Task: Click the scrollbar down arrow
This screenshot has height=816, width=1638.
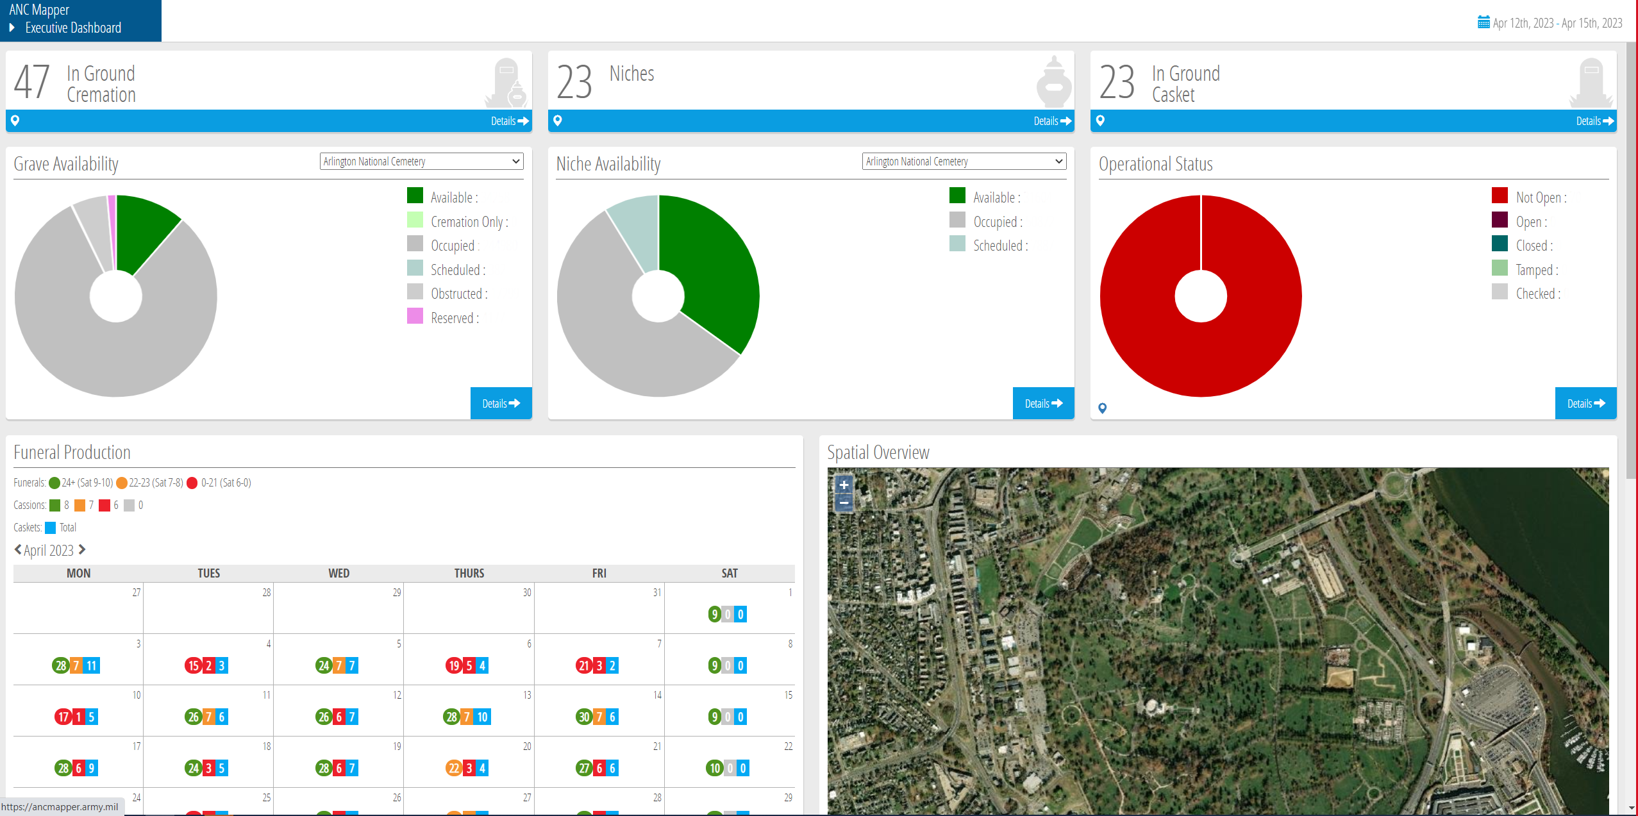Action: click(1631, 808)
